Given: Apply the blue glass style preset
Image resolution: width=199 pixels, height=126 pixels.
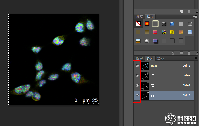Looking at the screenshot, I should coord(172,24).
